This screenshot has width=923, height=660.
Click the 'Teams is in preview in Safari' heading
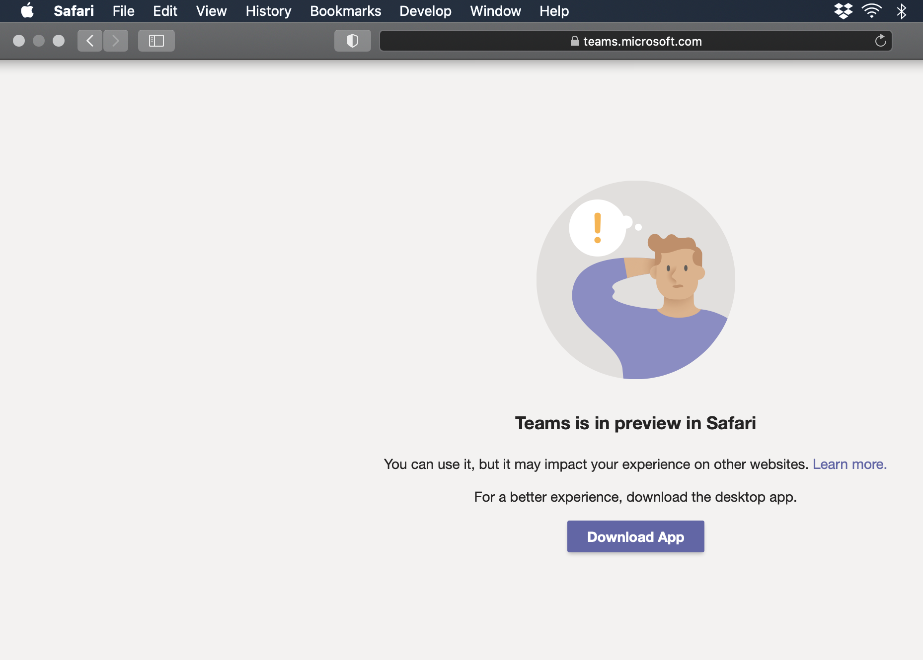click(x=635, y=423)
